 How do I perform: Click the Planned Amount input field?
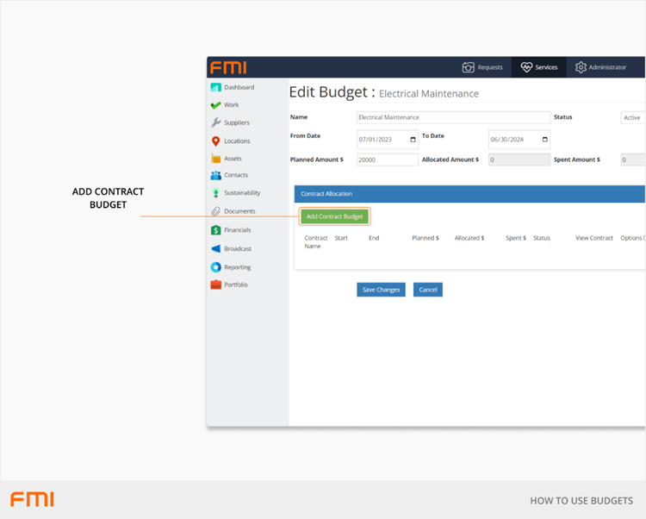pos(387,159)
